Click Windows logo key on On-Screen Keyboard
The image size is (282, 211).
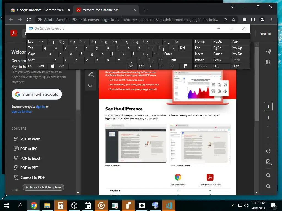(x=53, y=66)
